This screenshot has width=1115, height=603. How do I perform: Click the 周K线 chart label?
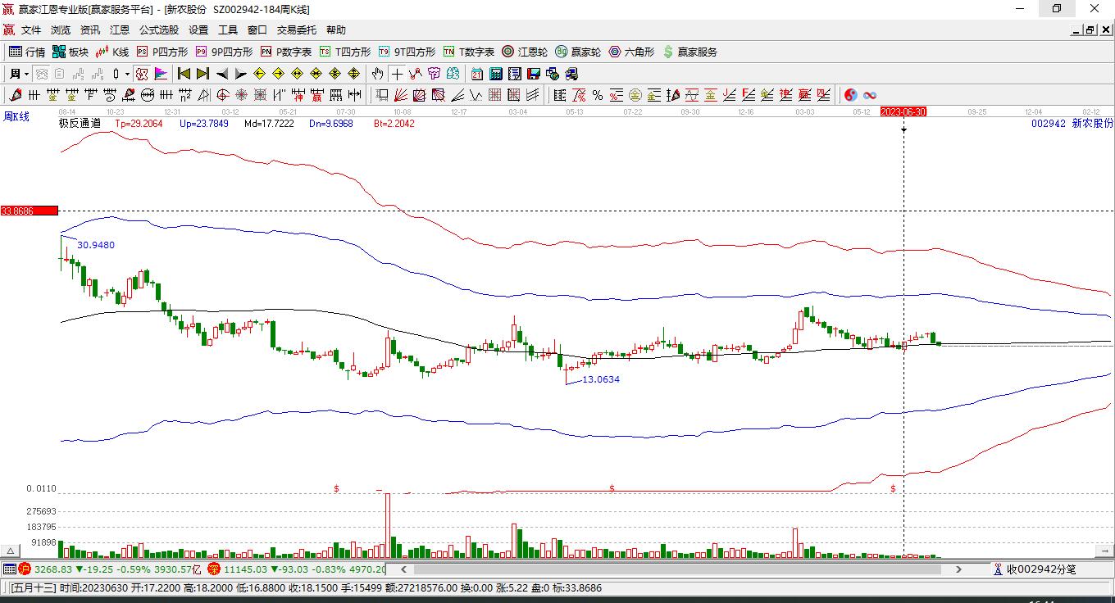coord(16,117)
